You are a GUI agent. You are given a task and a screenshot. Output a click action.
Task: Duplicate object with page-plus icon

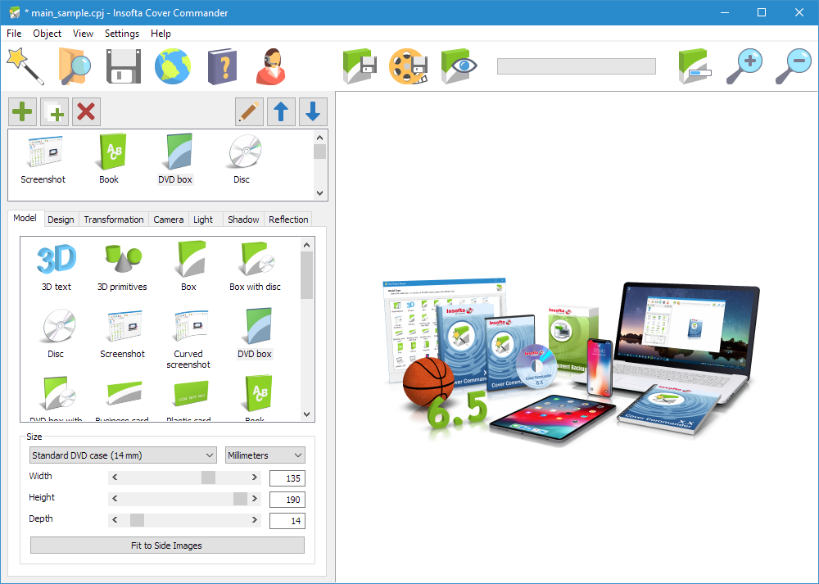pos(54,111)
